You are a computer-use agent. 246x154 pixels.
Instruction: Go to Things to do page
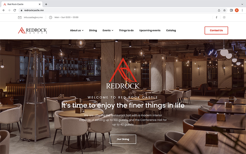point(126,30)
